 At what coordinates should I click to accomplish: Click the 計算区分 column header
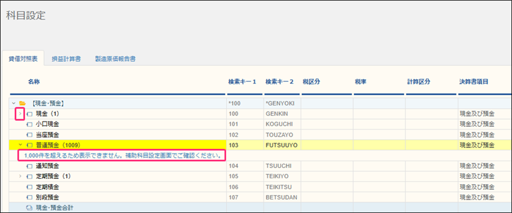tap(419, 82)
